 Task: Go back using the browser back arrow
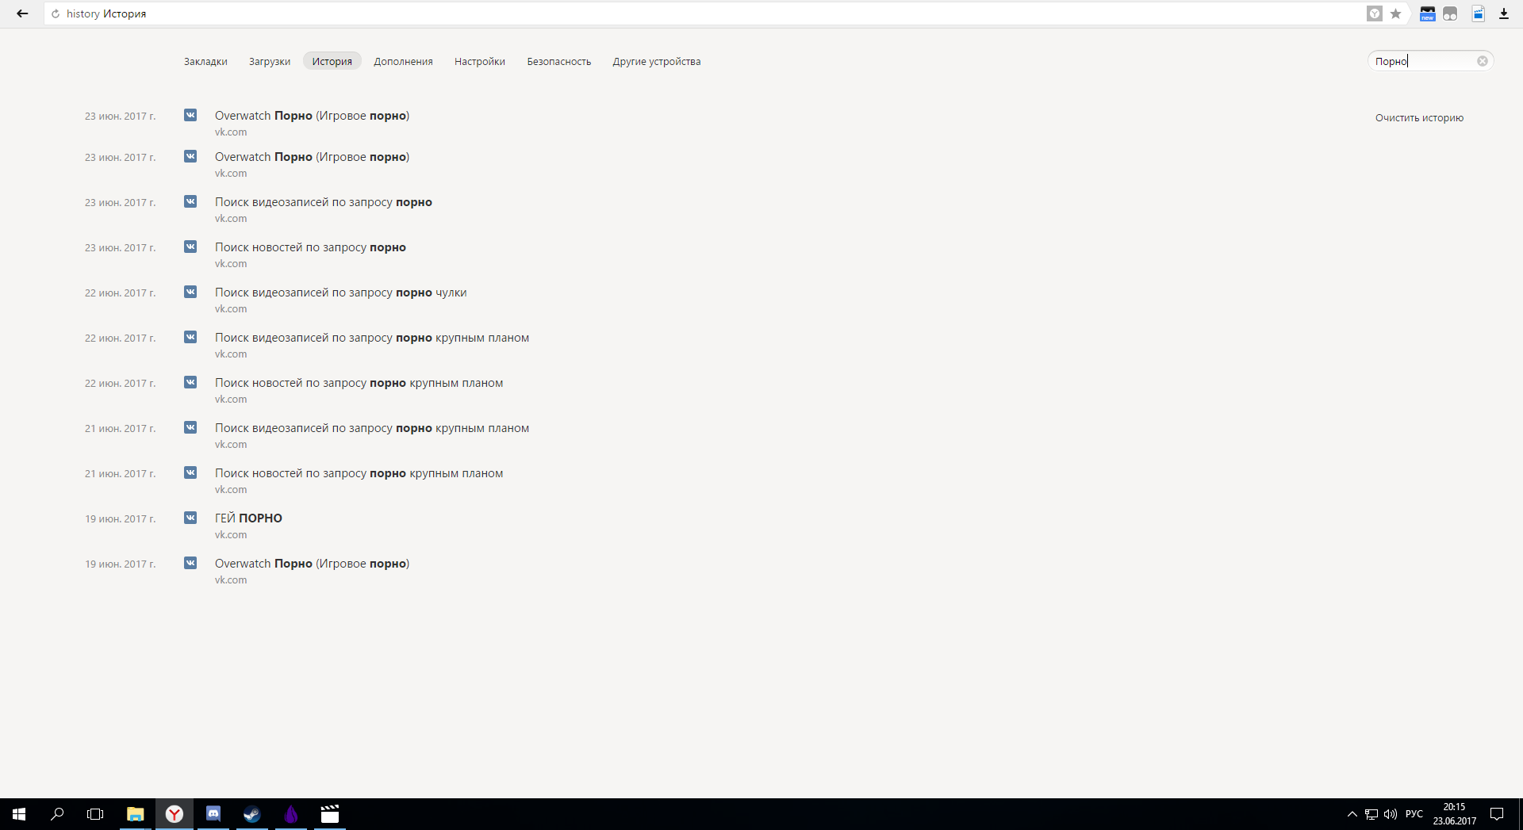pyautogui.click(x=22, y=13)
